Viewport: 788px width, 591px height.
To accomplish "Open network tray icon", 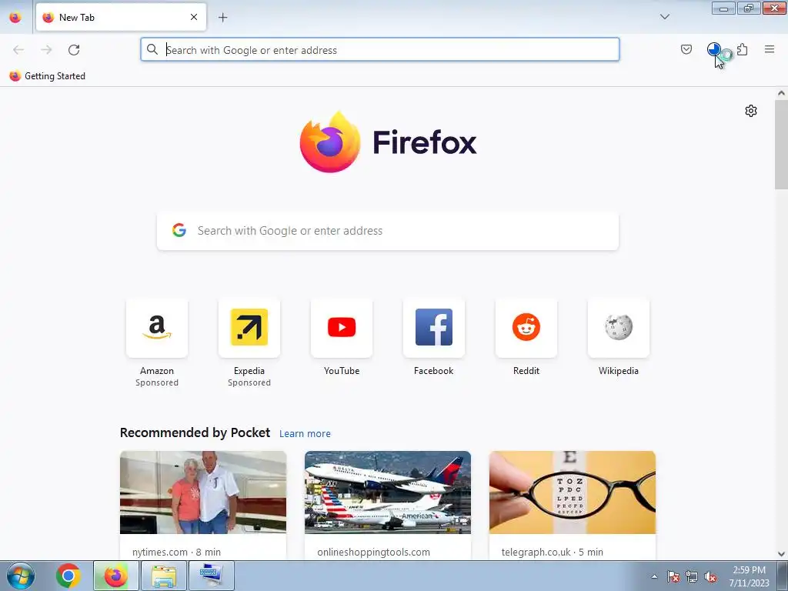I will (692, 576).
